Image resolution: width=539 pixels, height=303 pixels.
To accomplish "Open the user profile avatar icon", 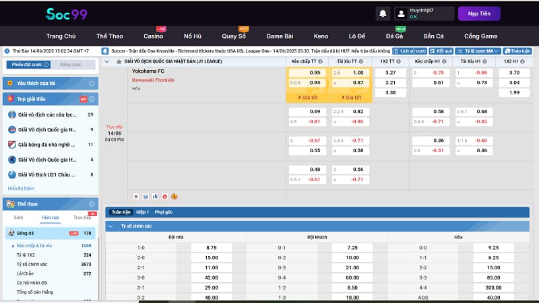I will [x=402, y=13].
